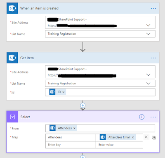The height and width of the screenshot is (158, 165).
Task: Click SharePoint icon of Attendees Email token
Action: (x=103, y=137)
